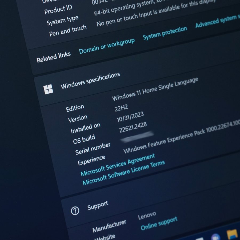Image resolution: width=240 pixels, height=240 pixels.
Task: Click the 'Installed on' label
Action: coord(85,128)
